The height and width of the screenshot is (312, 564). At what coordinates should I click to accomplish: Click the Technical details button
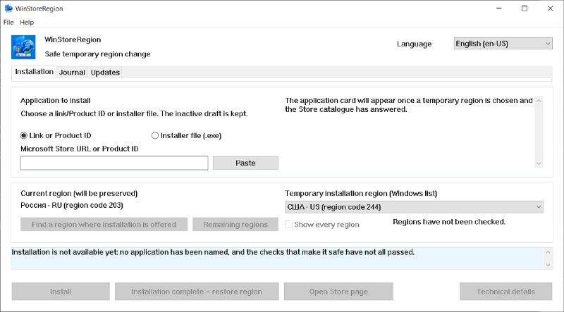coord(505,292)
